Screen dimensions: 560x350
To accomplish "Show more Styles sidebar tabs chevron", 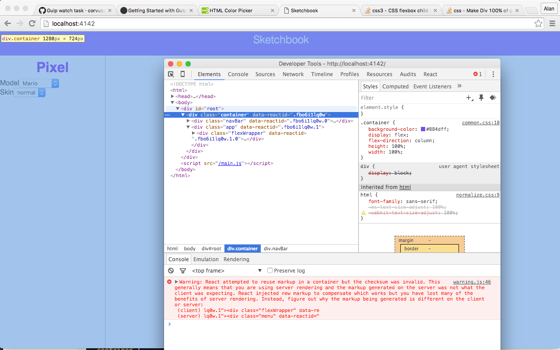I will [x=459, y=86].
